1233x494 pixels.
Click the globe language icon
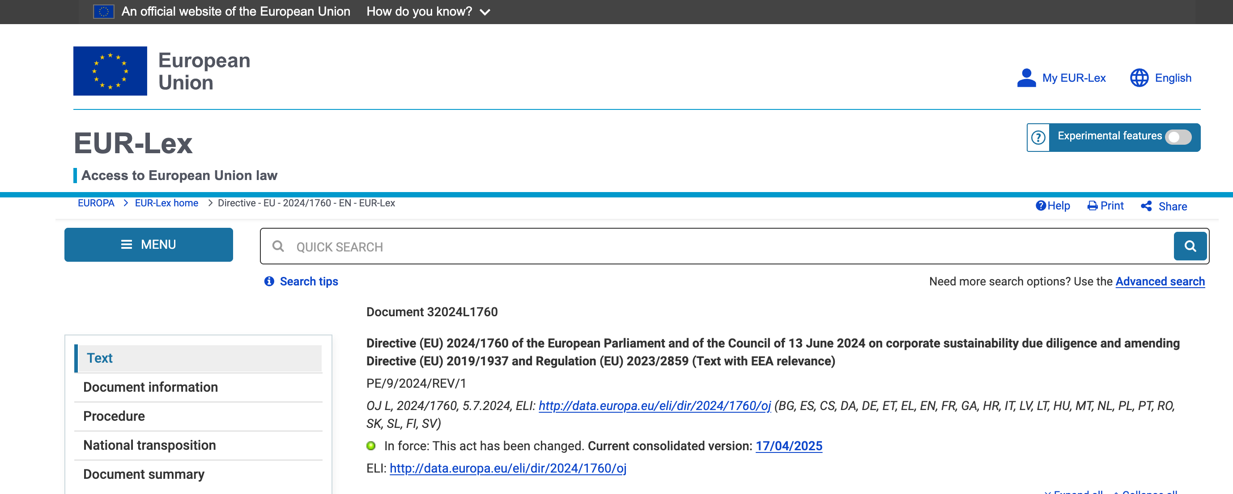point(1139,78)
